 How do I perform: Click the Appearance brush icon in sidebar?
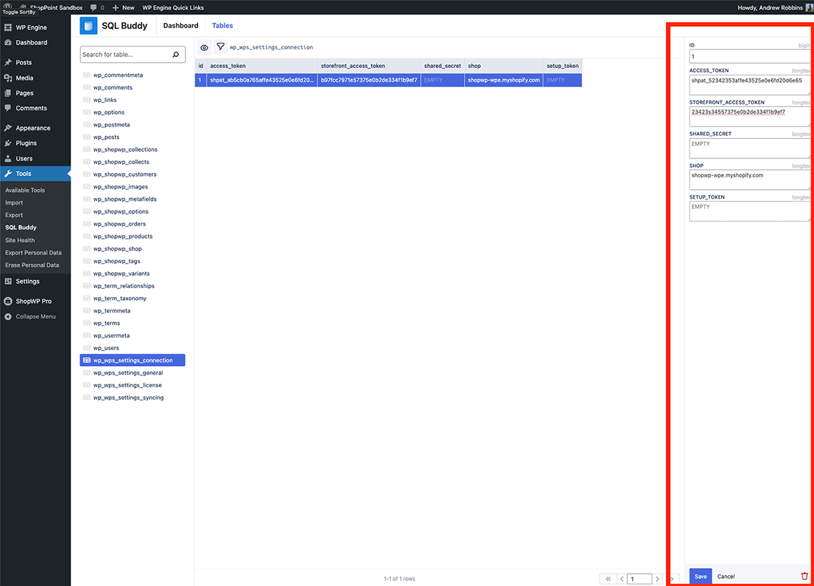8,127
